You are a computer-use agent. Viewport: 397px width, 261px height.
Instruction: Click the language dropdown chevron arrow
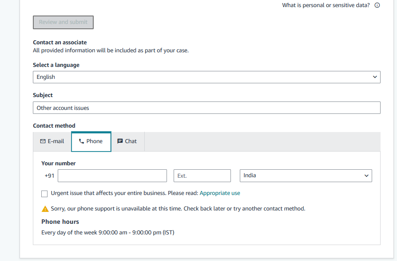[x=375, y=77]
